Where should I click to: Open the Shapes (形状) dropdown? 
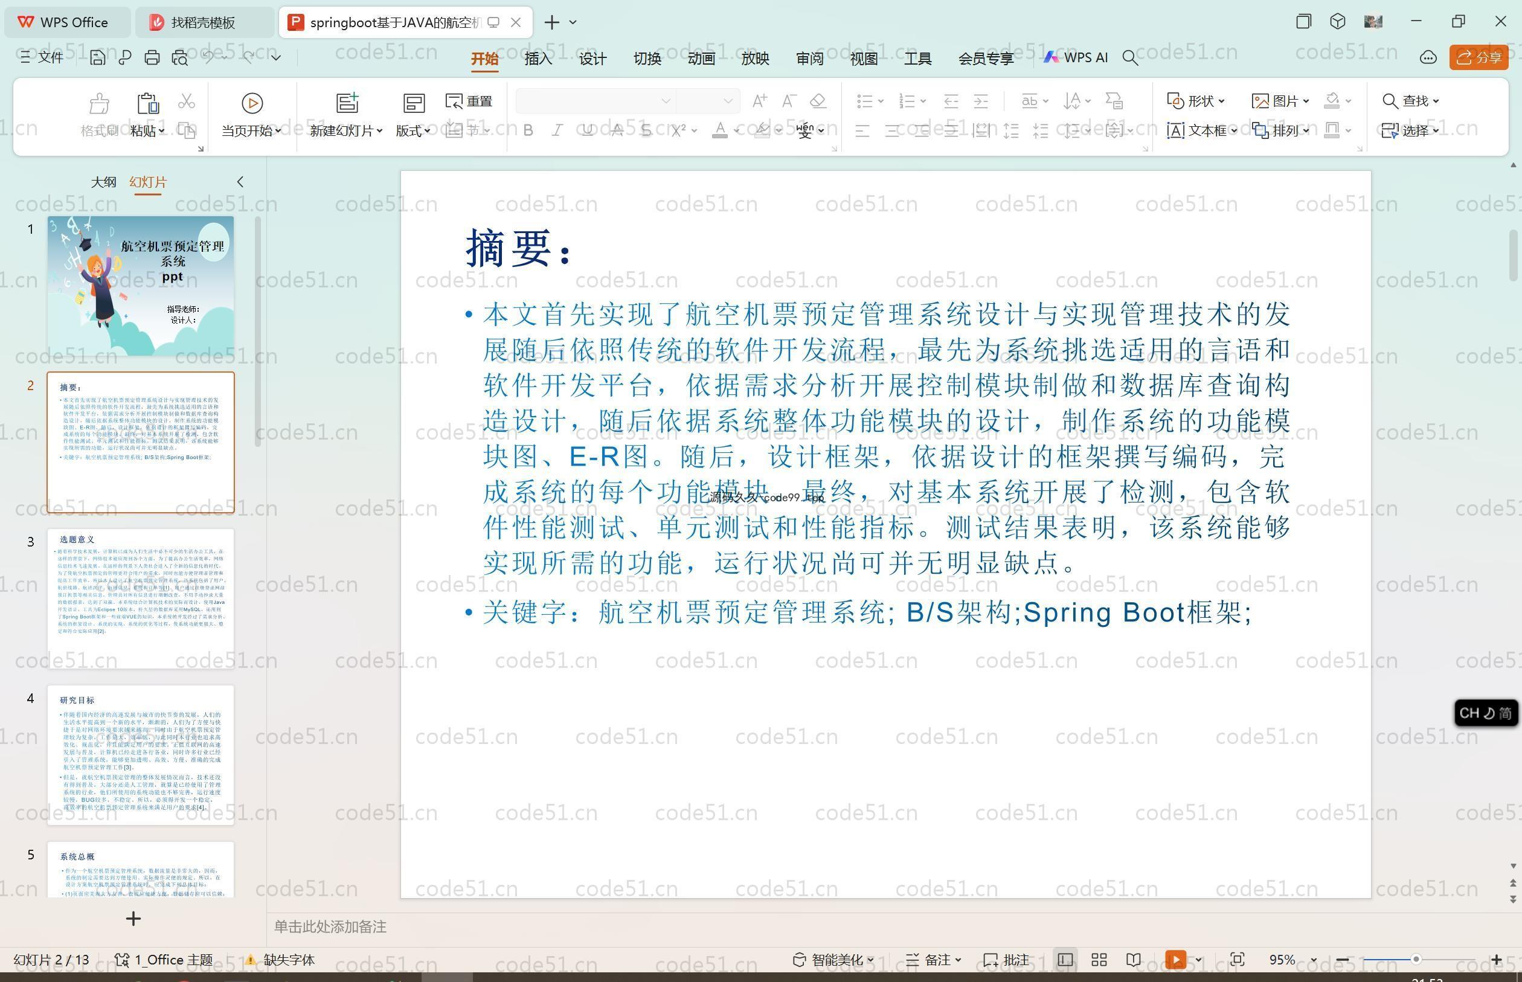pos(1195,101)
